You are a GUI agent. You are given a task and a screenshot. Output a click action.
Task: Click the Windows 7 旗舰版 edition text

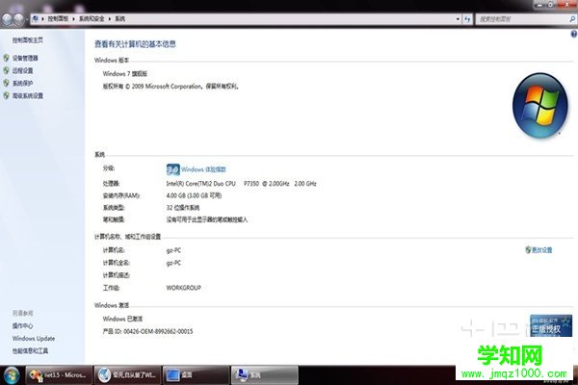pos(125,74)
